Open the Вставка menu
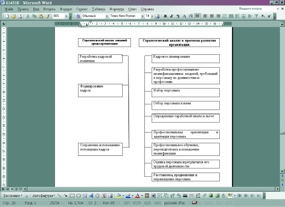 coord(49,9)
